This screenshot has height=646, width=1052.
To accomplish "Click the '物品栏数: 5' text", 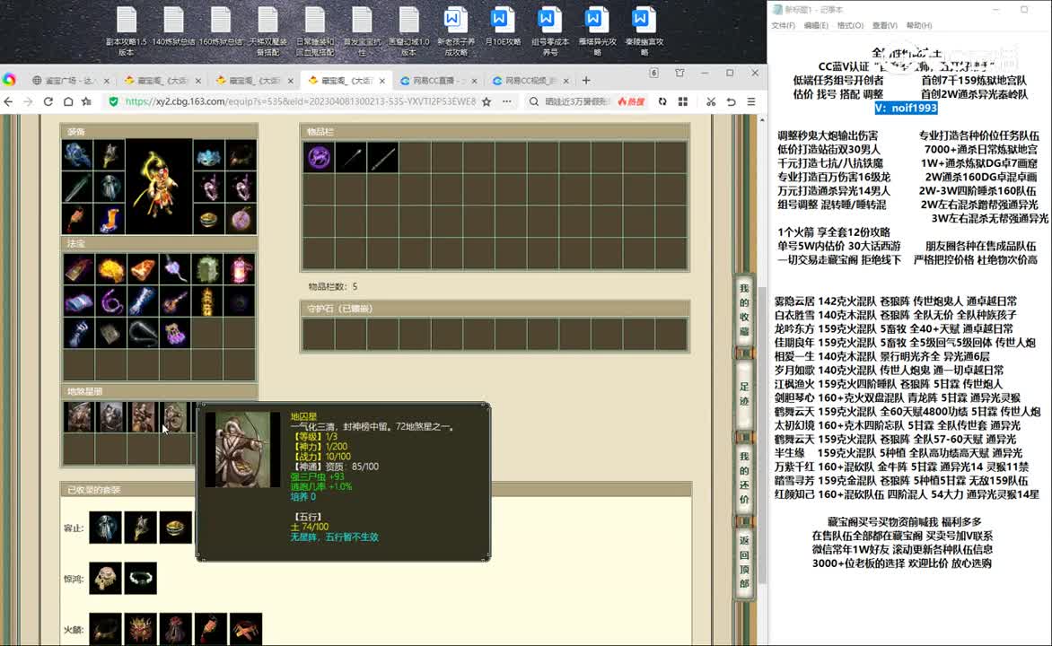I will tap(333, 286).
